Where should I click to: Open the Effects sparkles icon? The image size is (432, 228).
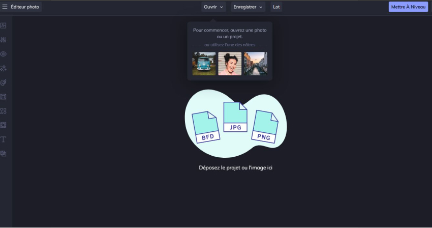[4, 68]
